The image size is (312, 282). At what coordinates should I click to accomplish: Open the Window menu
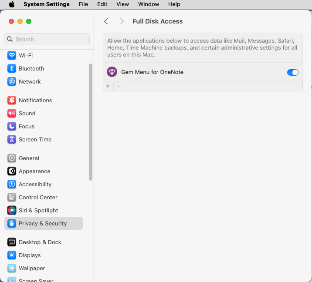[149, 4]
